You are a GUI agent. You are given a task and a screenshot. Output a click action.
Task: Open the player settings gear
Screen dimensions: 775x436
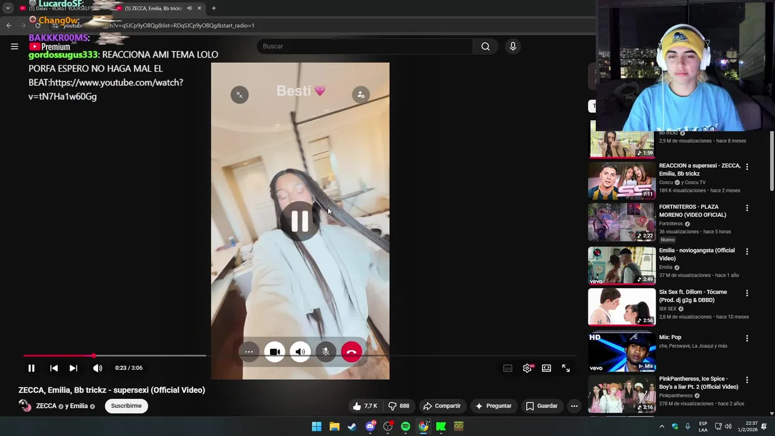(527, 368)
